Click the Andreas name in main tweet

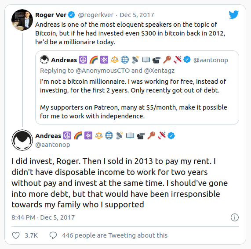click(x=48, y=136)
